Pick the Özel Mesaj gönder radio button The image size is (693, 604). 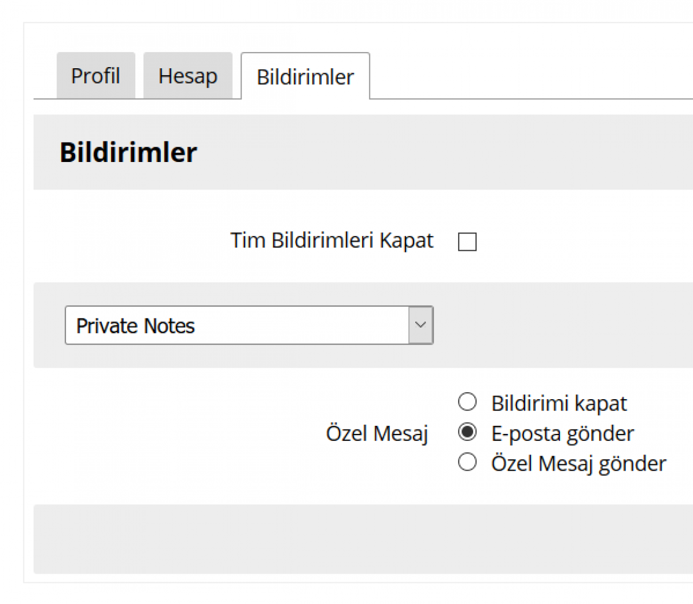467,463
